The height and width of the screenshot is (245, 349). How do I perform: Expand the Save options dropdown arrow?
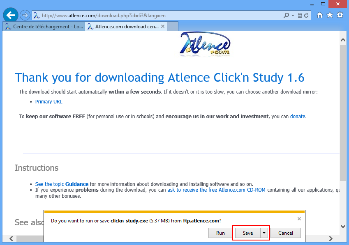click(264, 233)
